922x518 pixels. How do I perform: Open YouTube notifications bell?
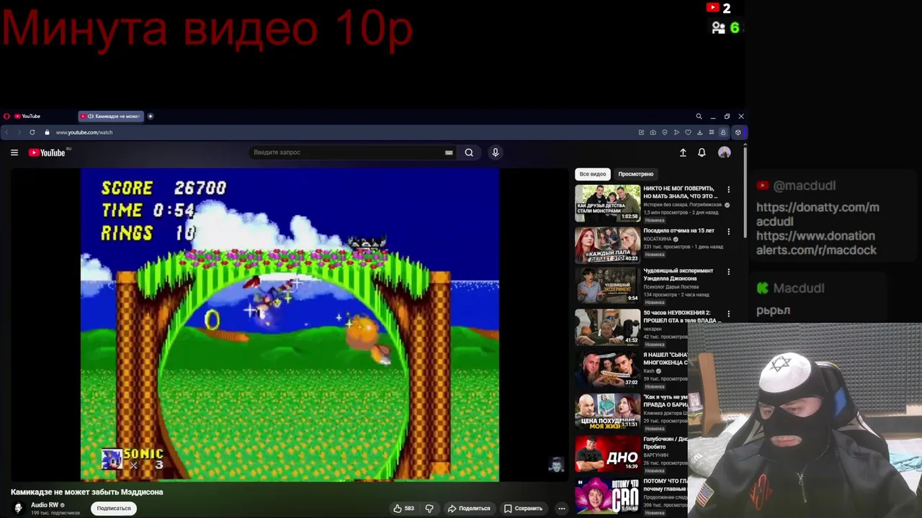click(702, 153)
